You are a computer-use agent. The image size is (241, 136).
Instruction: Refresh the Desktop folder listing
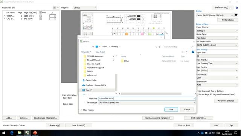[160, 47]
